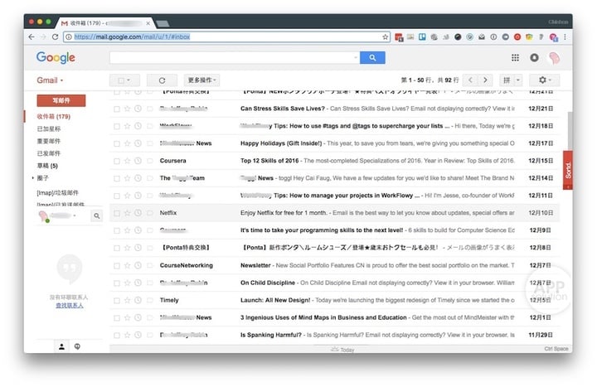Click the Google logo
597x387 pixels.
coord(56,57)
